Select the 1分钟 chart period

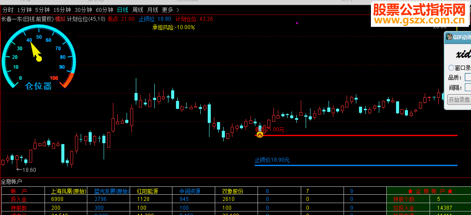(25, 10)
